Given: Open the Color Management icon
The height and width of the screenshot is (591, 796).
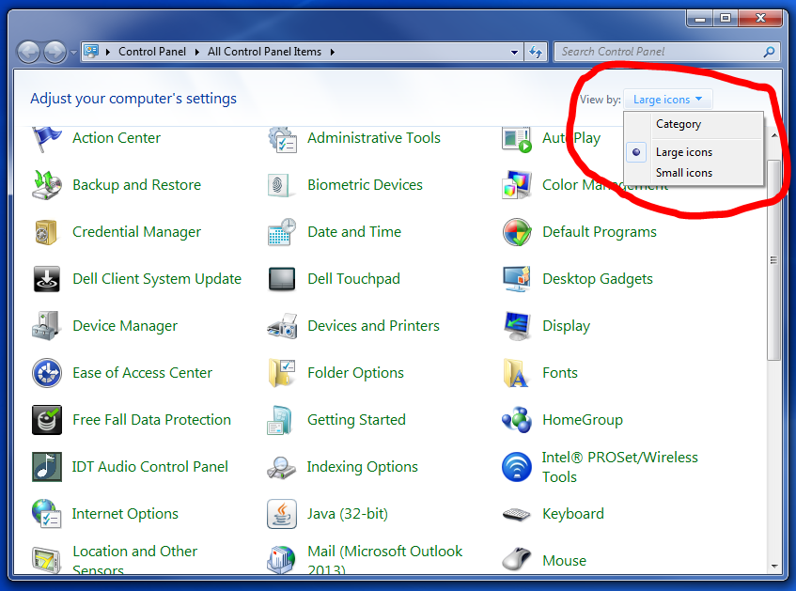Looking at the screenshot, I should click(517, 185).
